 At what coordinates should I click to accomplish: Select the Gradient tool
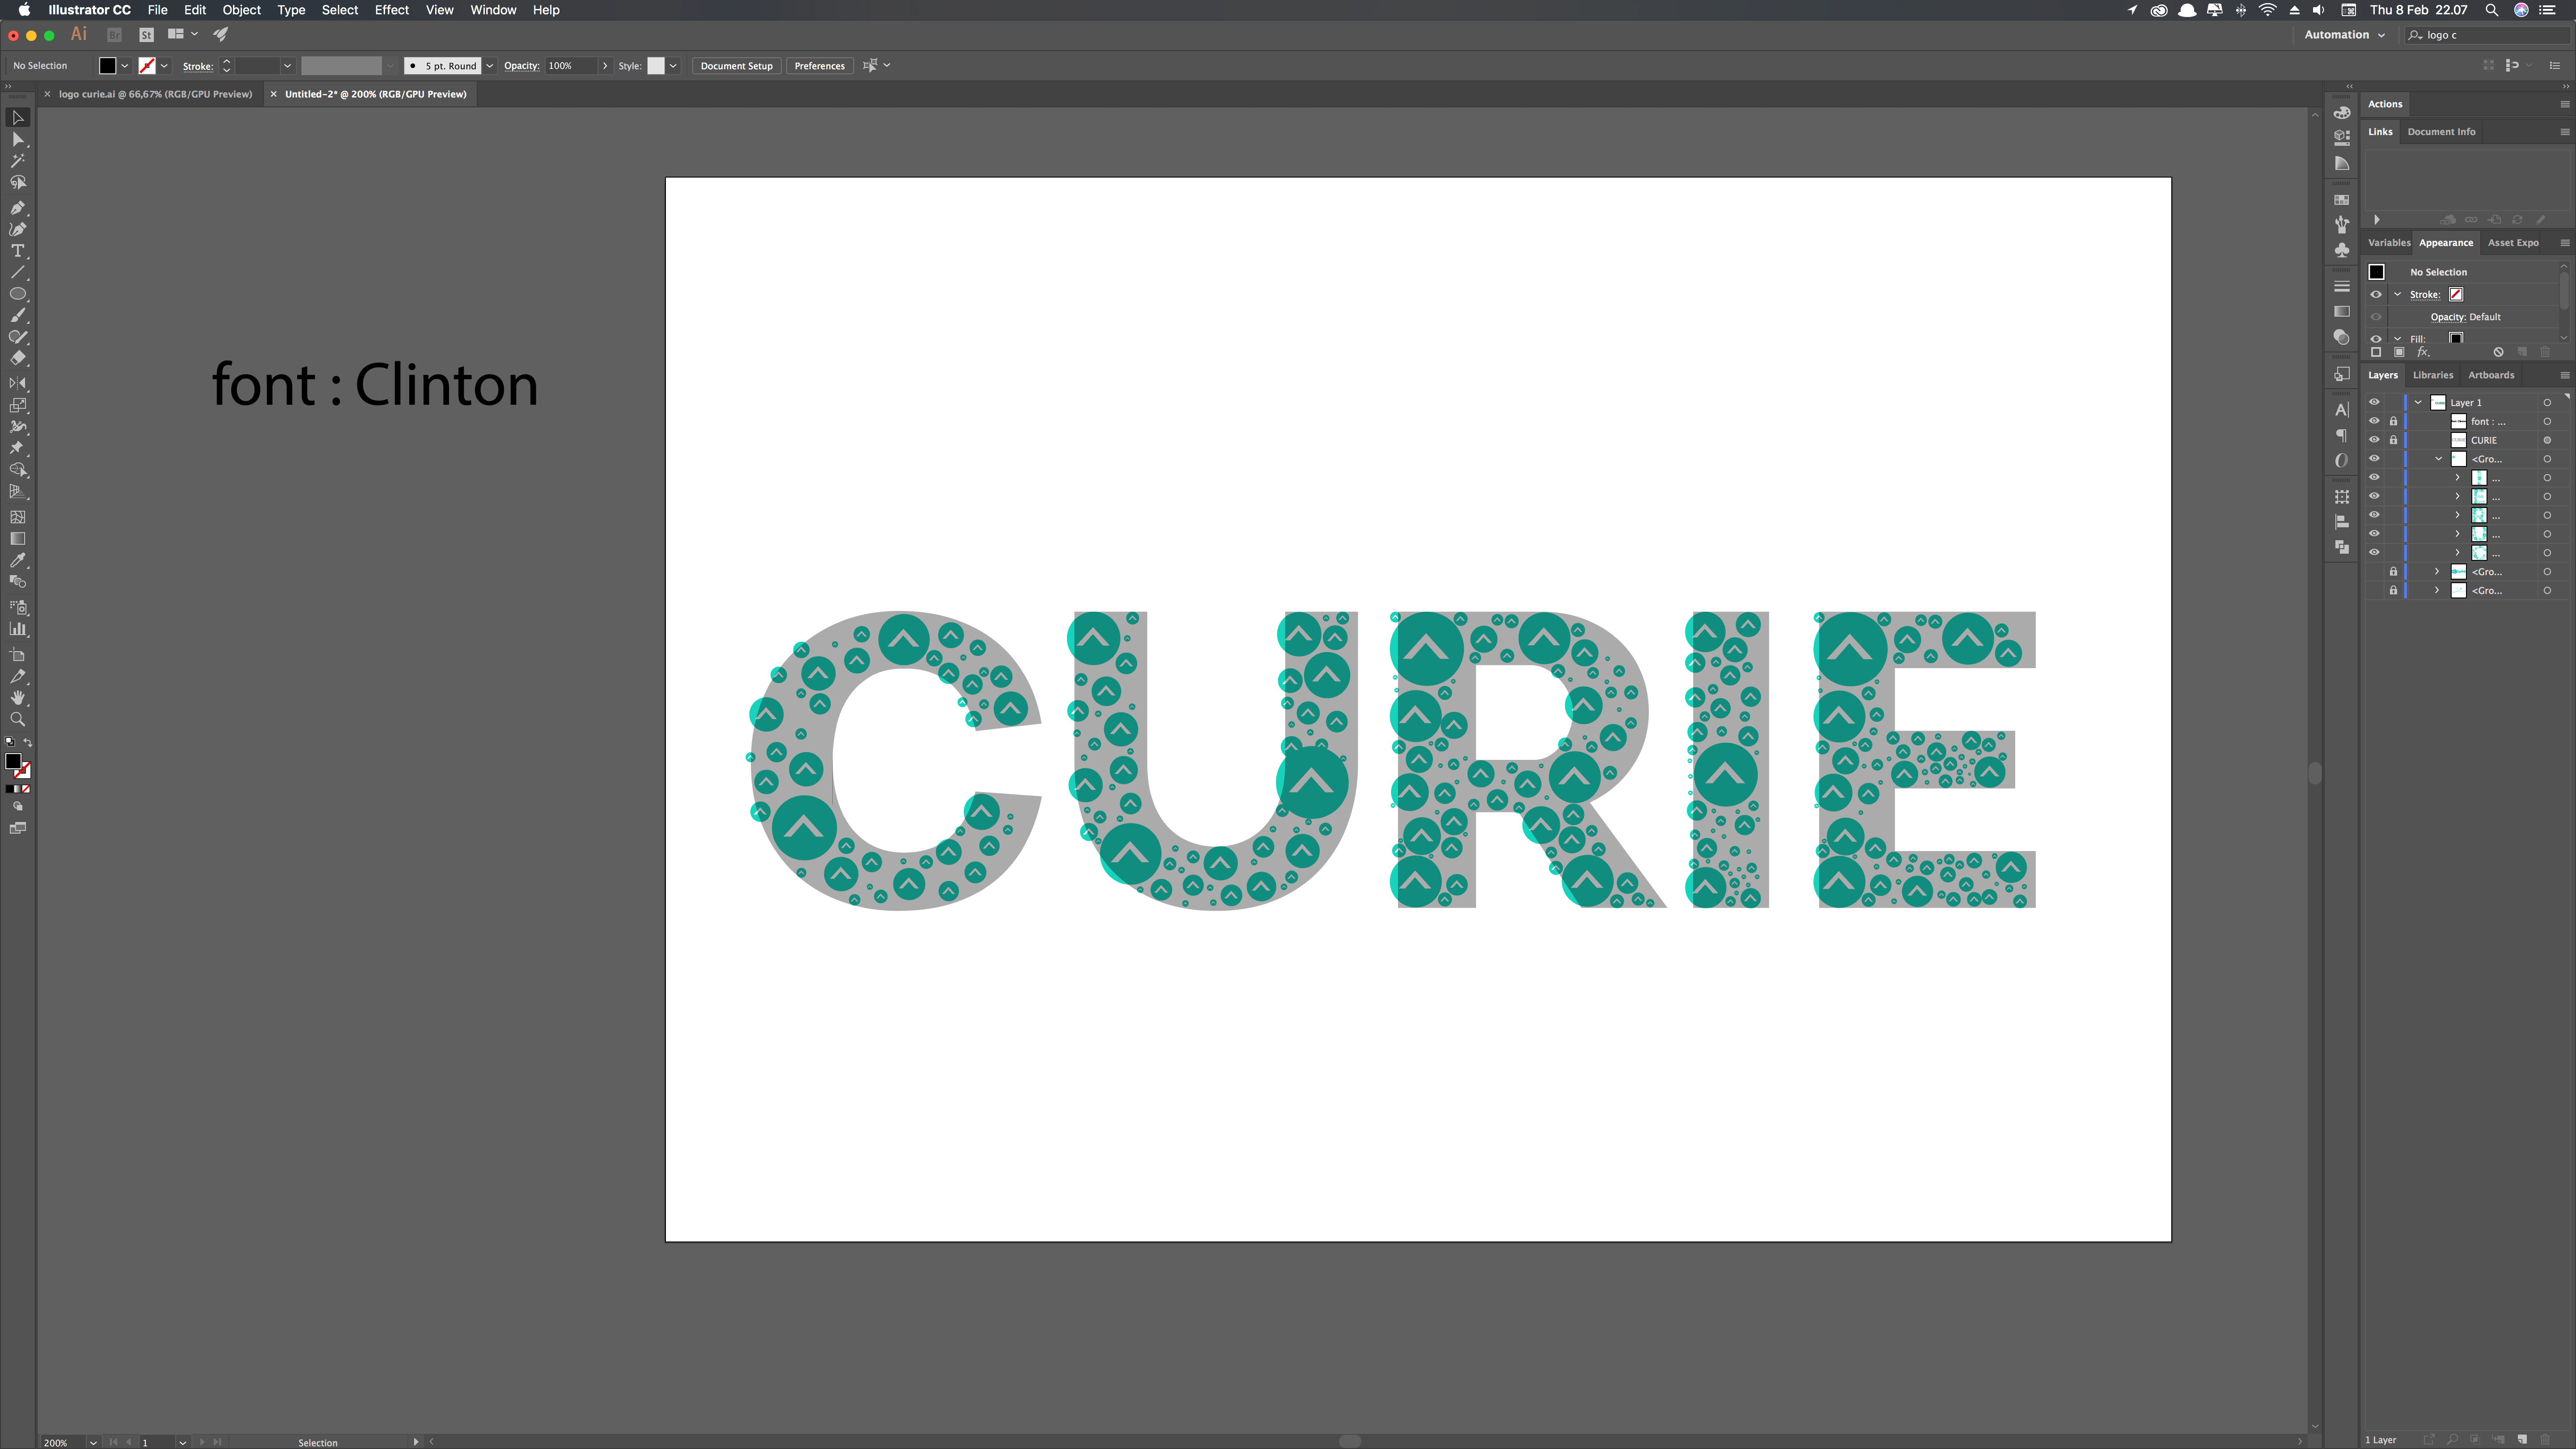click(17, 539)
